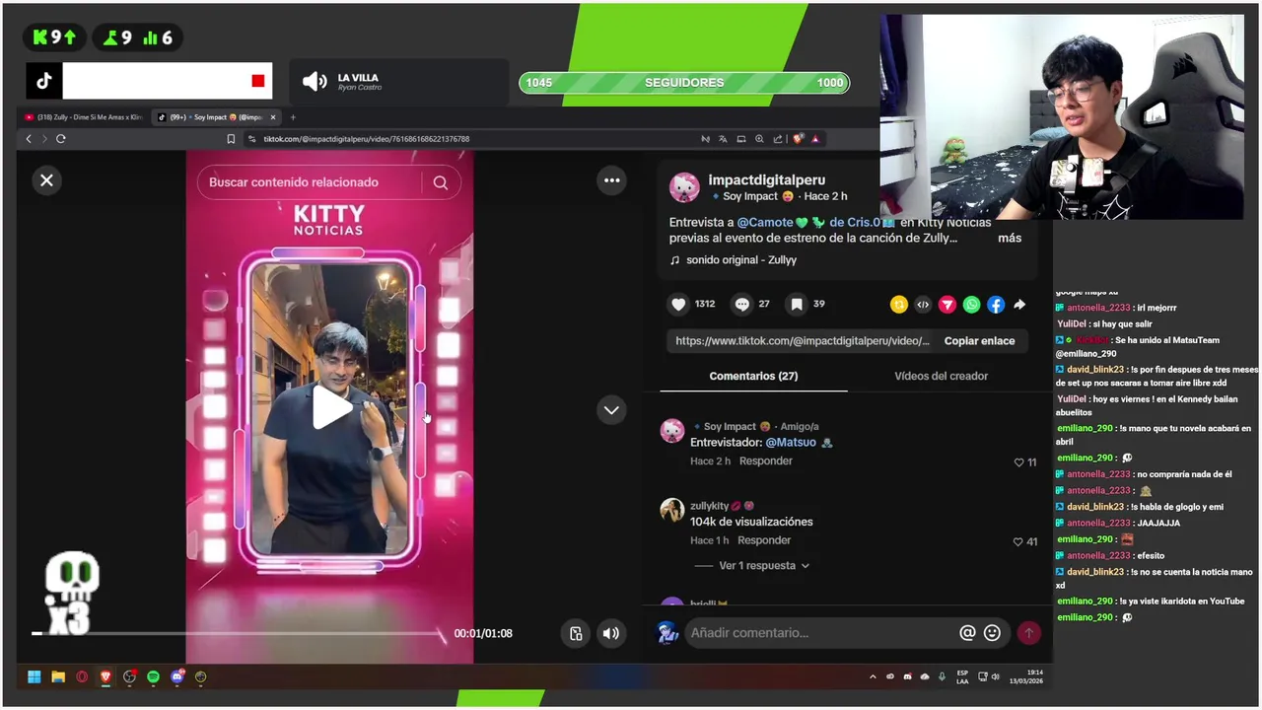
Task: Open the three-dots more options menu
Action: (612, 180)
